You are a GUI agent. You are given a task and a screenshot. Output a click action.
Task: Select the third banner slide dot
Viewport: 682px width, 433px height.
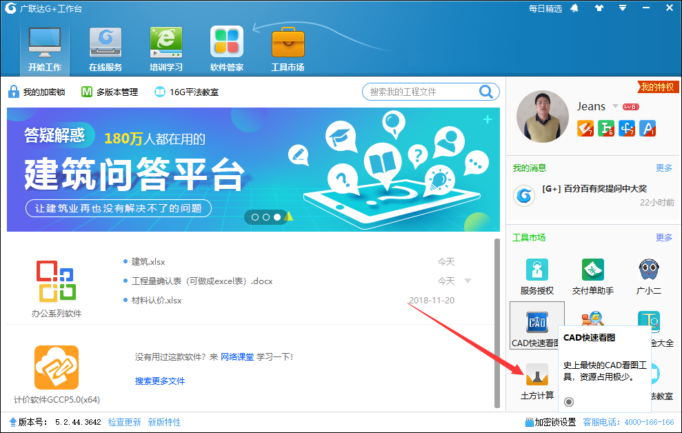click(x=277, y=217)
